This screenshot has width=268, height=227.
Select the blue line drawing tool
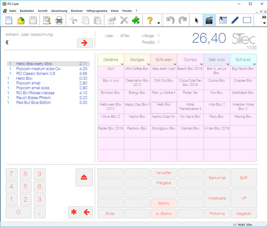[x=235, y=20]
